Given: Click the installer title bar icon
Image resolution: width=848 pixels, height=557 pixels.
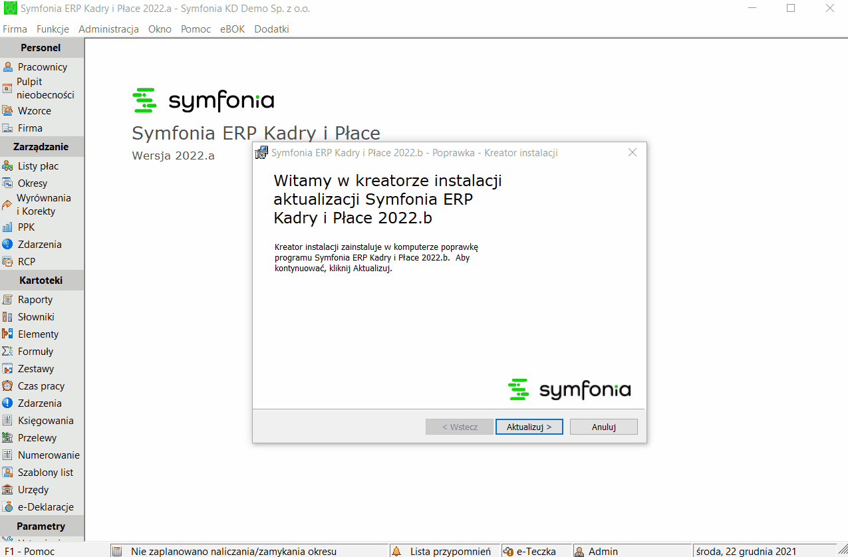Looking at the screenshot, I should pyautogui.click(x=262, y=152).
